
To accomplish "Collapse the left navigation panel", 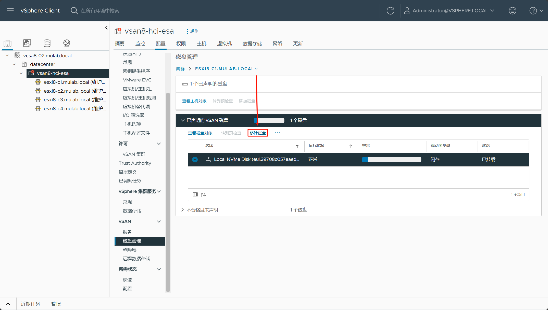I will point(106,28).
